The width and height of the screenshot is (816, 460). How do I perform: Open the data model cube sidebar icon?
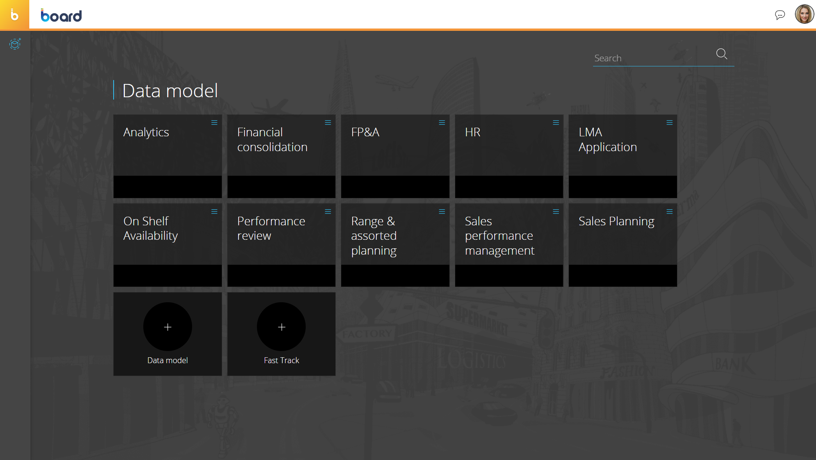[x=15, y=44]
